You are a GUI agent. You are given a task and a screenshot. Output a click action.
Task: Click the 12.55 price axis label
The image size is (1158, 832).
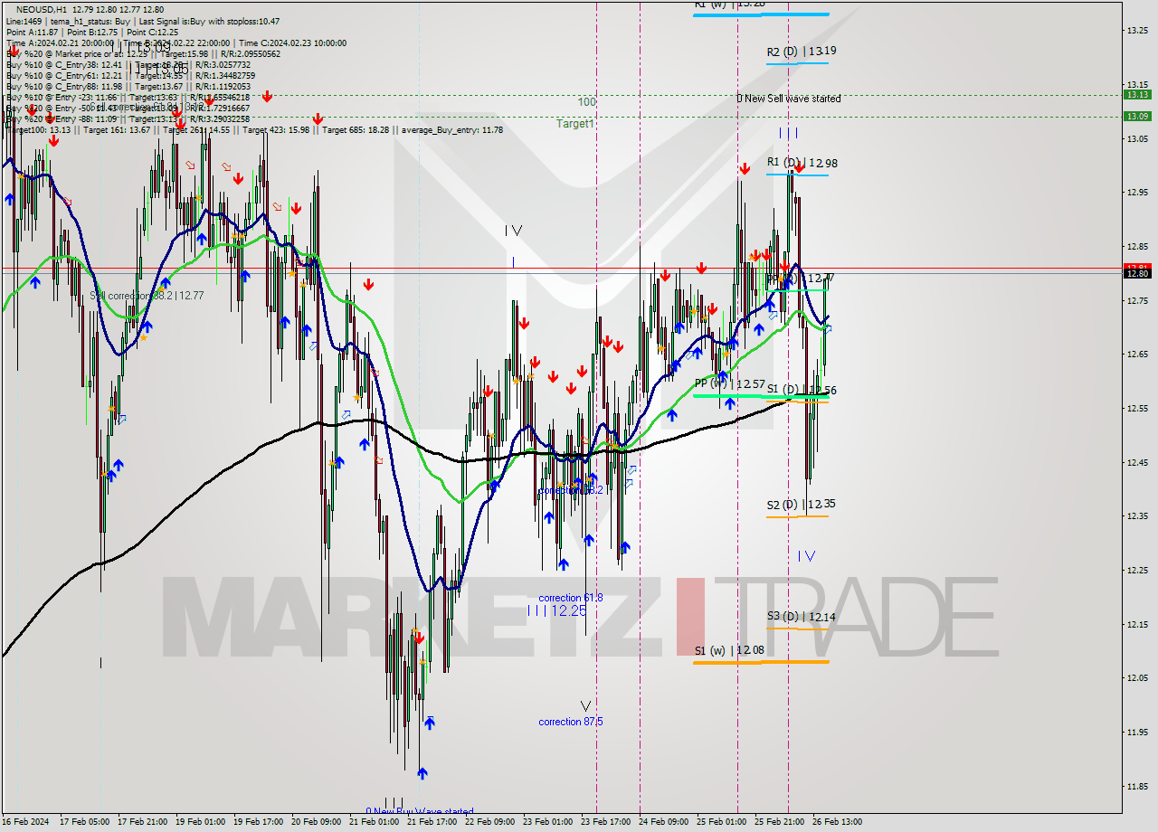[1137, 408]
